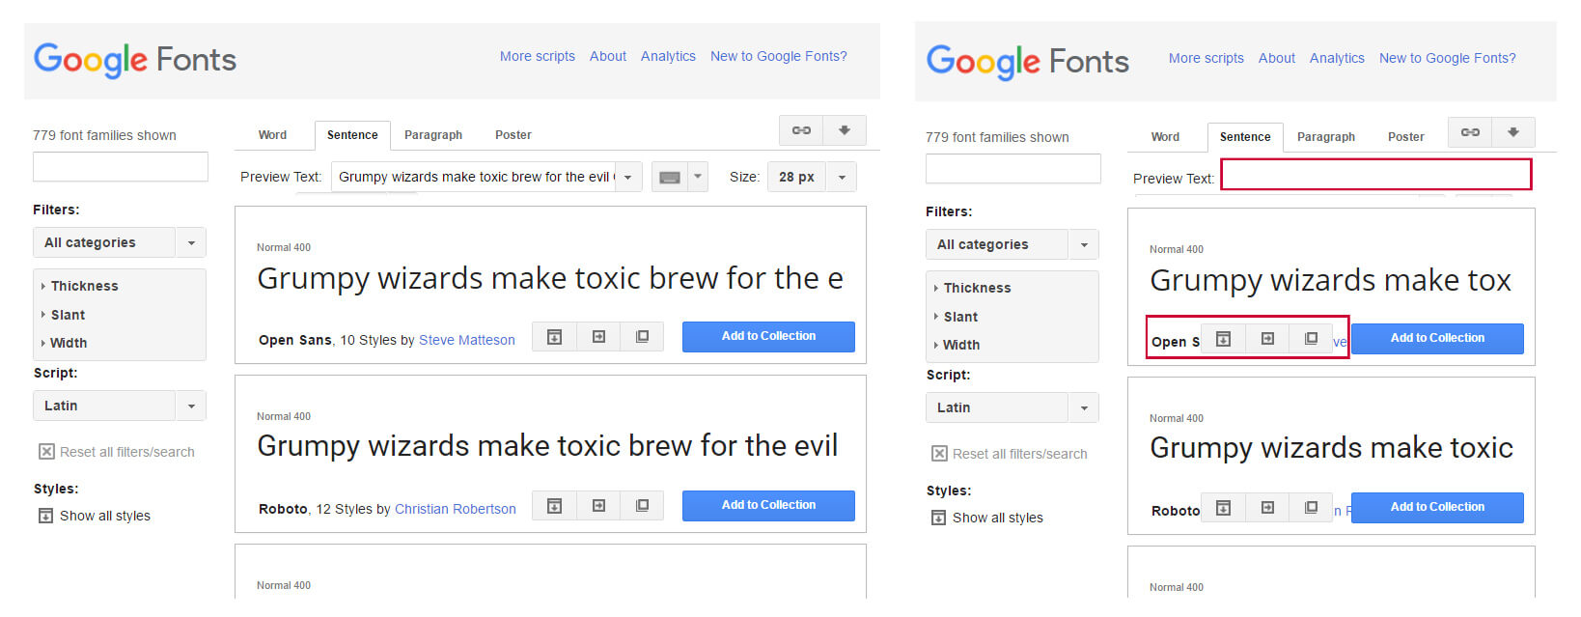Click the X icon of left Reset all filters/search
This screenshot has height=617, width=1581.
(46, 452)
